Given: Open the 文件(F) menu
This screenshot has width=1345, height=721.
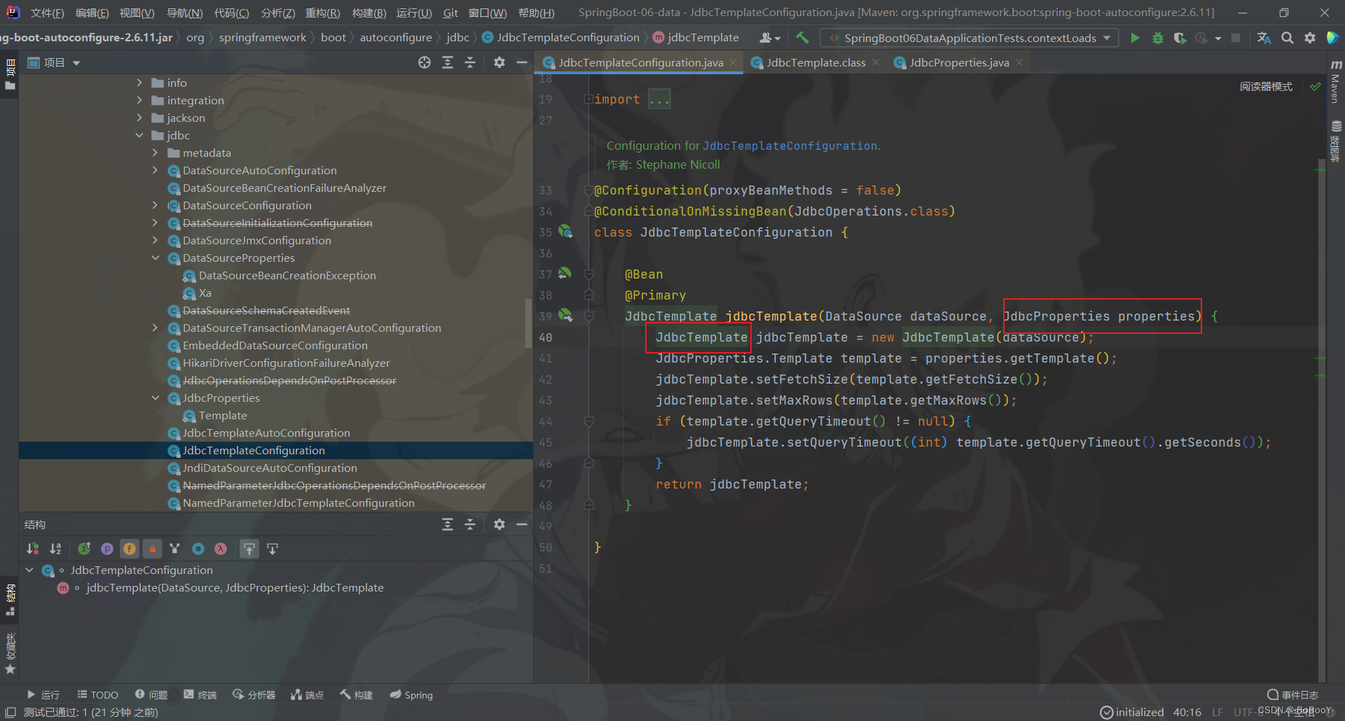Looking at the screenshot, I should coord(47,13).
